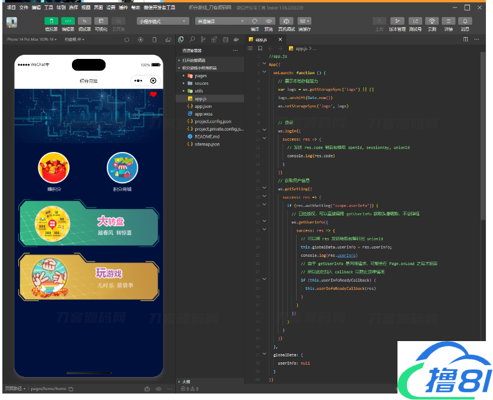Open the iPhone 14 Pro Max device dropdown
493x400 pixels.
click(32, 39)
